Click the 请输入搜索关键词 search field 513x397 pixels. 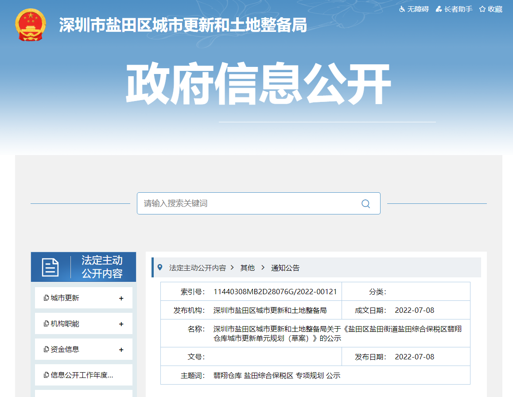point(248,203)
